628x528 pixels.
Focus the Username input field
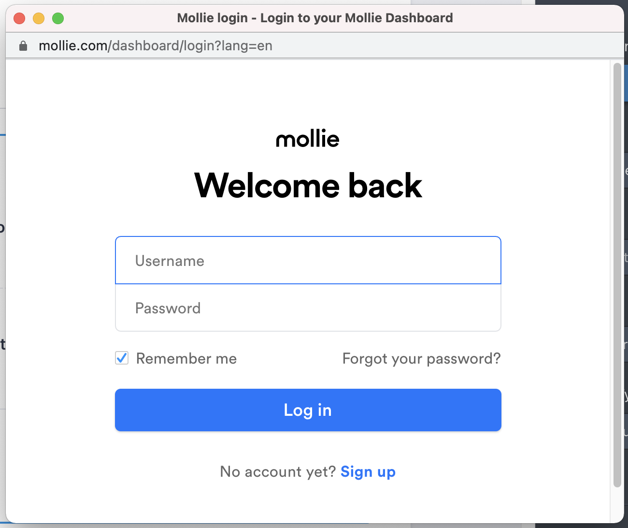coord(308,261)
